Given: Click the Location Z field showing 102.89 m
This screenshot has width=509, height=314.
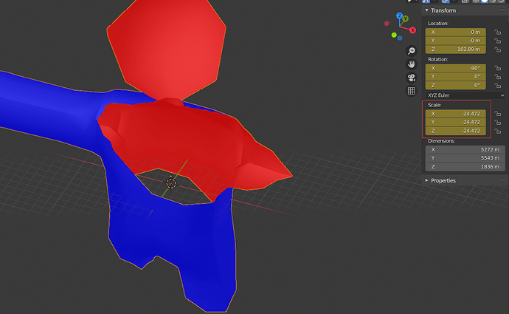Looking at the screenshot, I should (x=455, y=50).
